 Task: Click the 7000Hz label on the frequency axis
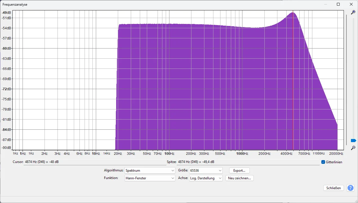pos(304,154)
